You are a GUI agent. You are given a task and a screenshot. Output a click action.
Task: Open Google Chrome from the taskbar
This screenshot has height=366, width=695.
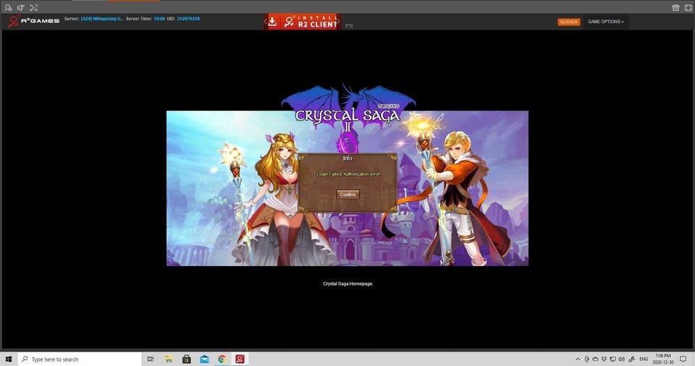[222, 359]
